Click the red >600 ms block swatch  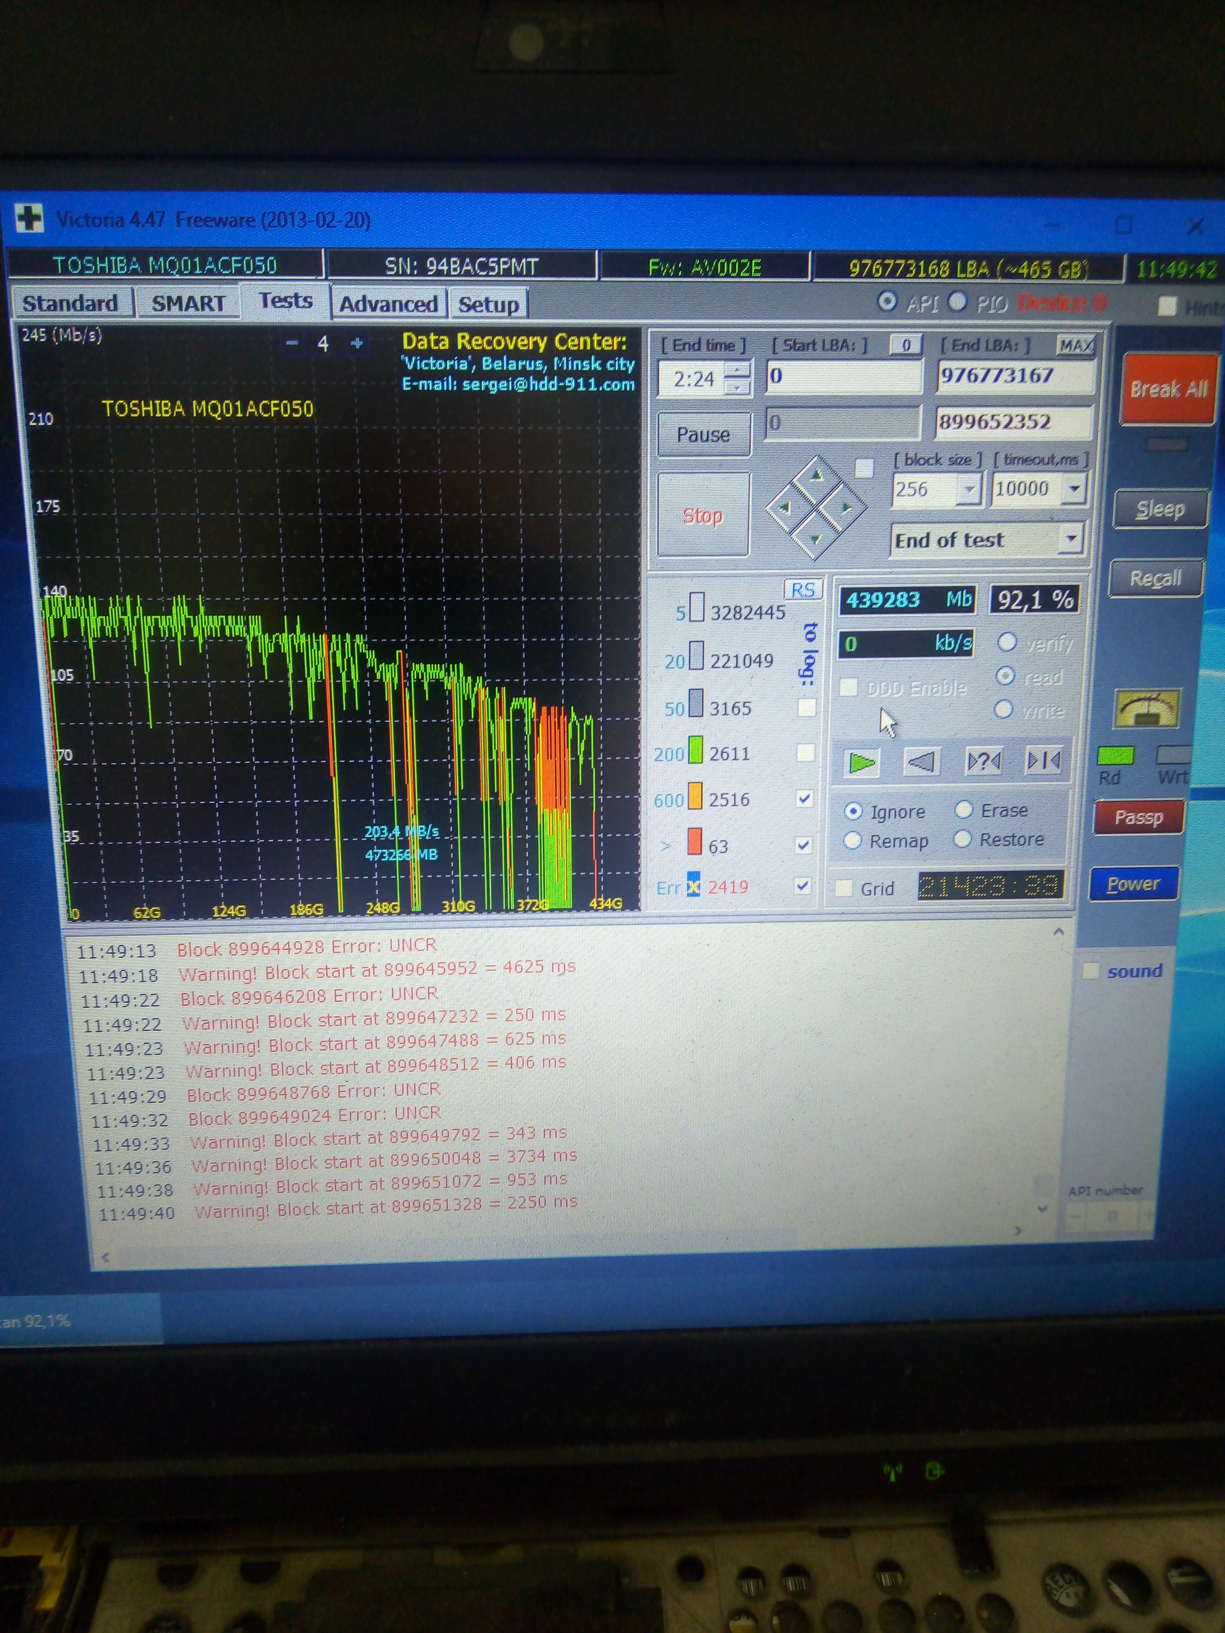(694, 841)
